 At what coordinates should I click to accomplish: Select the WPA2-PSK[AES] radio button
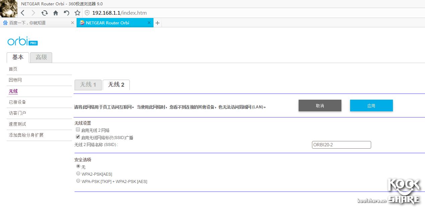click(x=78, y=174)
